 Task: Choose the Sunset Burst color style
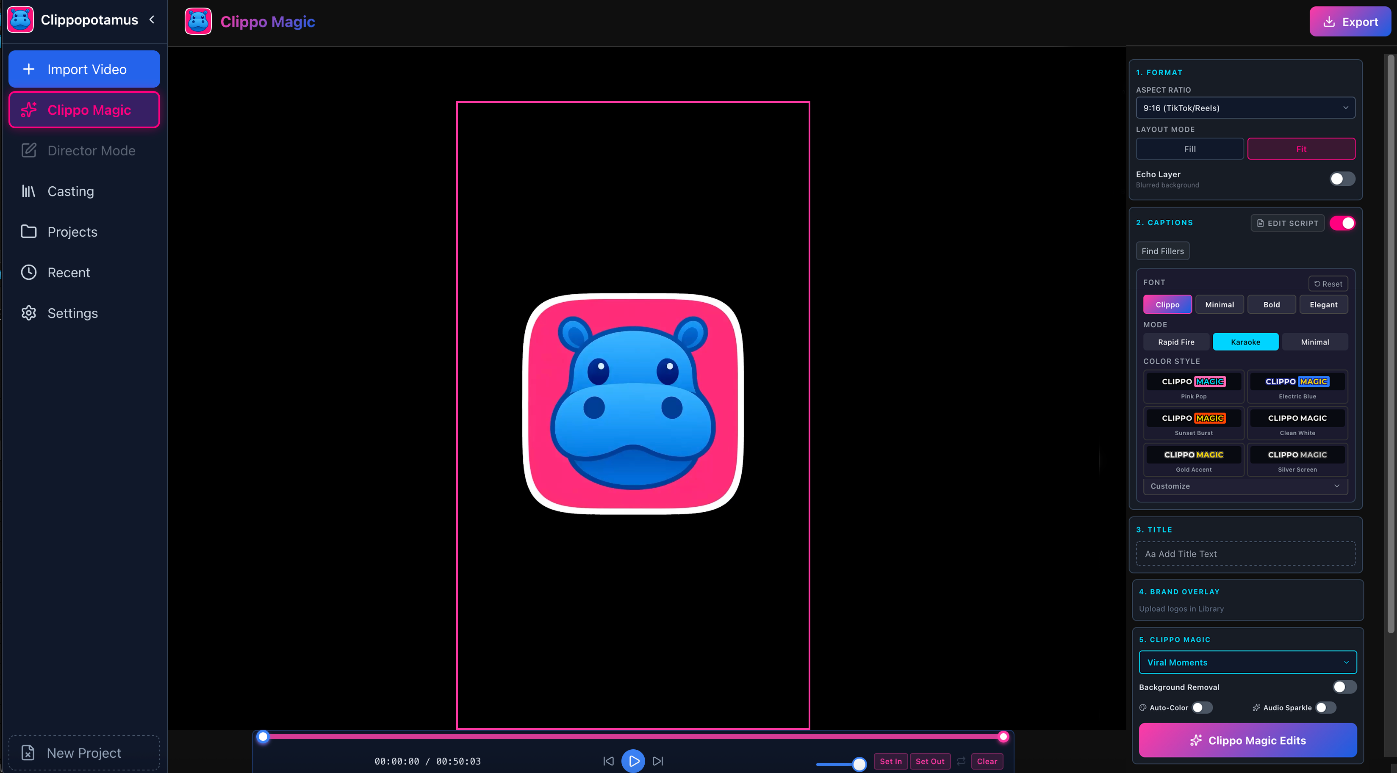coord(1194,423)
